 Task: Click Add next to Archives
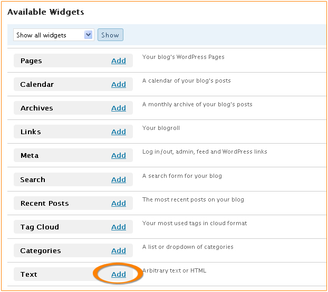pos(119,108)
